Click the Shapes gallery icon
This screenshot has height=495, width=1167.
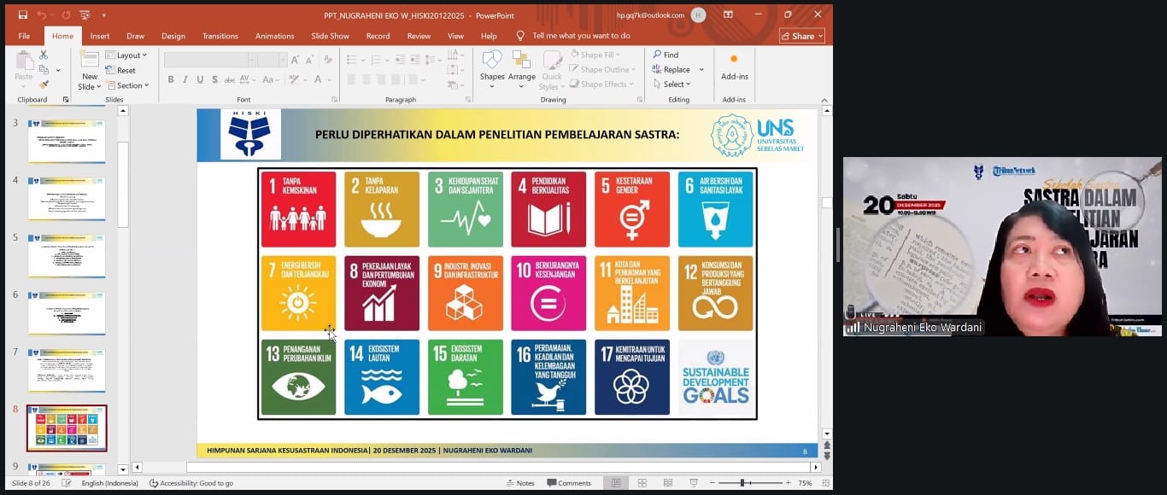(x=492, y=61)
